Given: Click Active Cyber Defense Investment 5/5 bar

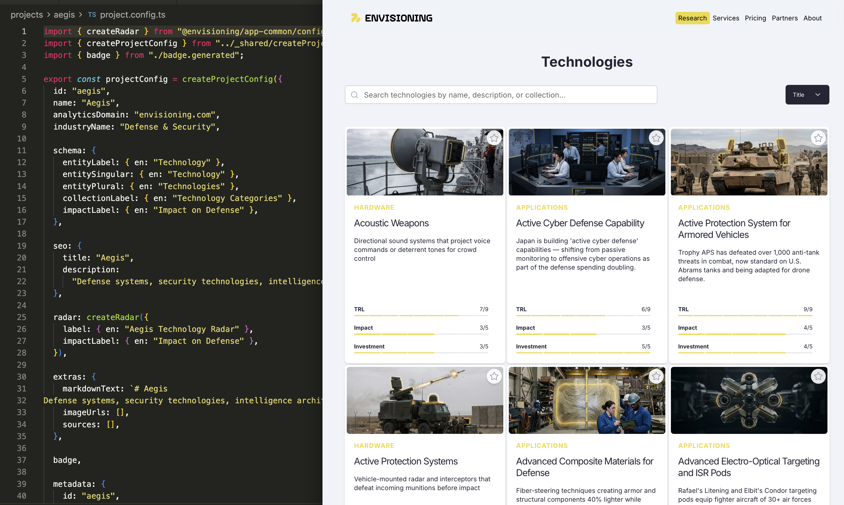Looking at the screenshot, I should point(583,353).
